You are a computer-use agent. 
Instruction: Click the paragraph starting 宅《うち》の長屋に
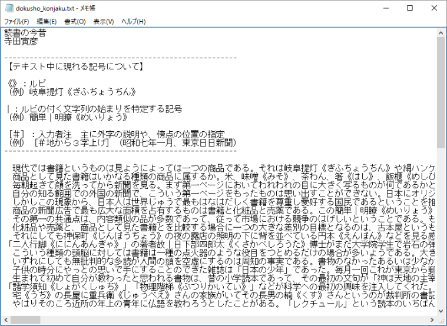pyautogui.click(x=224, y=295)
